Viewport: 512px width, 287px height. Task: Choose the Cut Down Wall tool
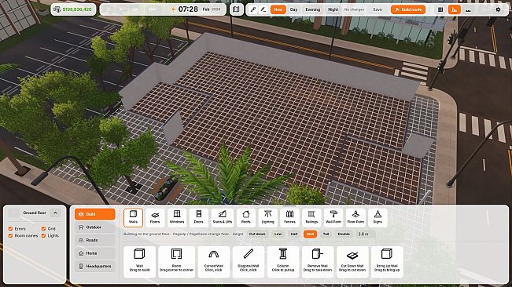[x=352, y=262]
